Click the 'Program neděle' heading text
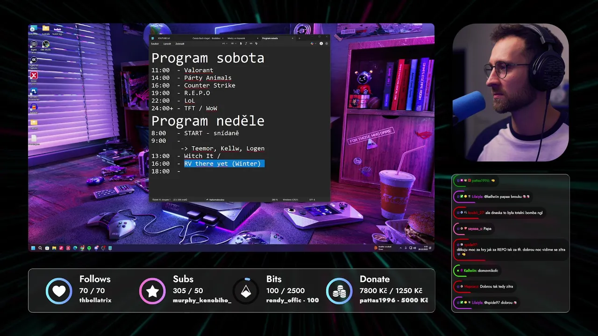Image resolution: width=598 pixels, height=336 pixels. pos(208,121)
